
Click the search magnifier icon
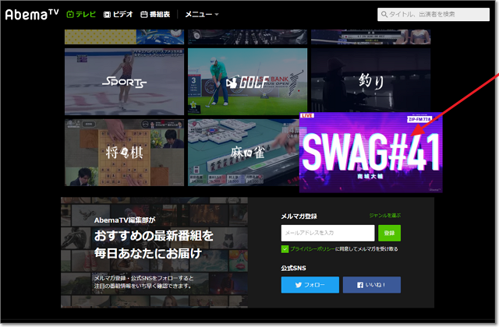[385, 14]
